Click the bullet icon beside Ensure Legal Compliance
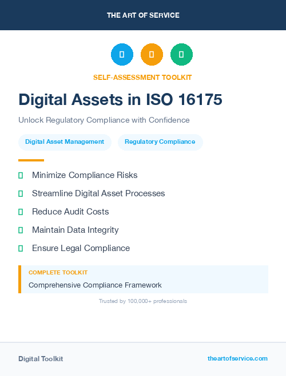Image resolution: width=286 pixels, height=376 pixels. (x=21, y=248)
